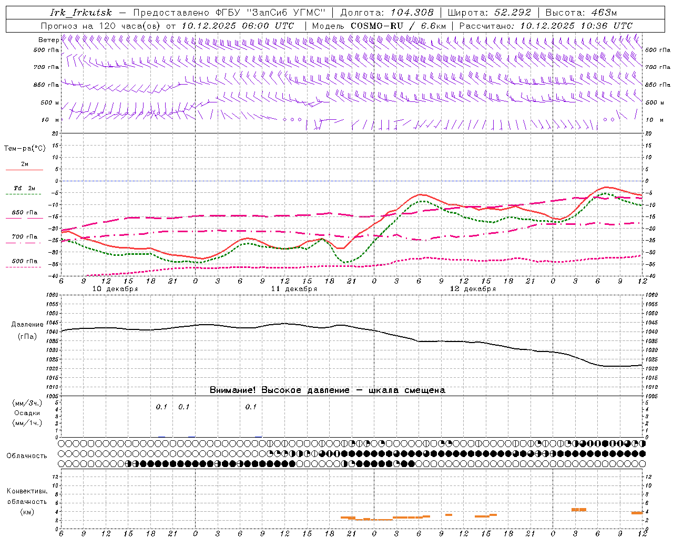Select the Тем-ра(°C) axis title
The width and height of the screenshot is (673, 538).
(x=25, y=148)
